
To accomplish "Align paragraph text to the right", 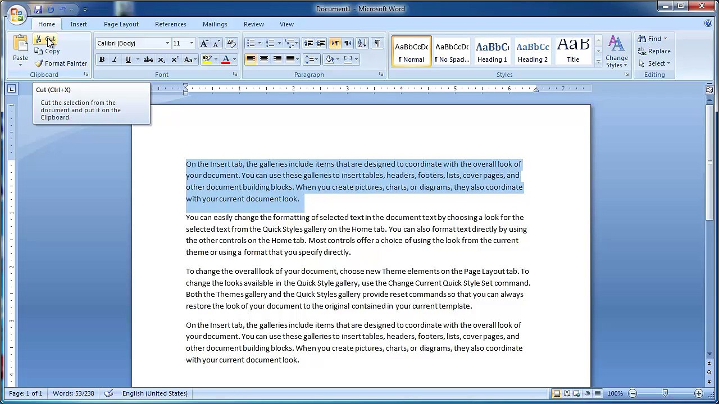I will (x=277, y=59).
